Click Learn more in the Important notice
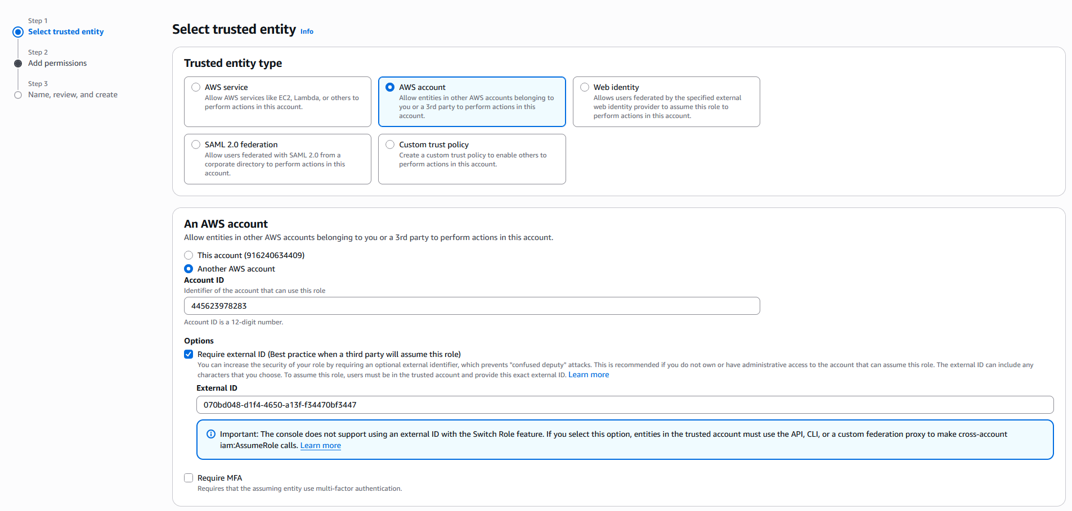This screenshot has height=511, width=1072. point(321,446)
